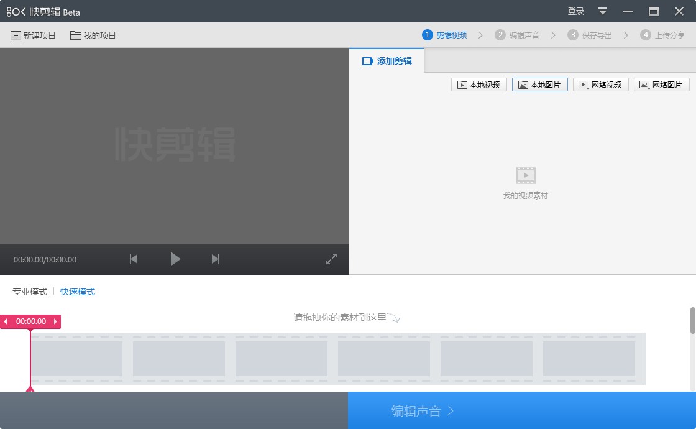Screen dimensions: 696x429
Task: Open the dropdown arrow next to 登录
Action: pos(602,11)
